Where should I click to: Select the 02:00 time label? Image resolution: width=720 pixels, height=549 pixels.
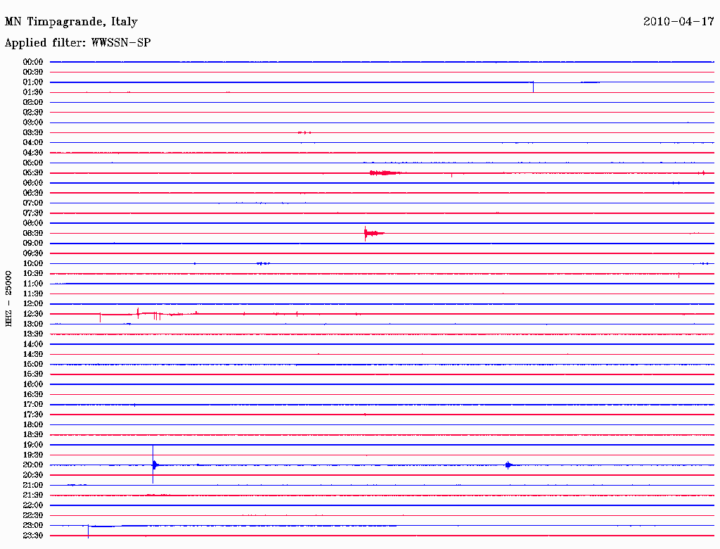[33, 102]
